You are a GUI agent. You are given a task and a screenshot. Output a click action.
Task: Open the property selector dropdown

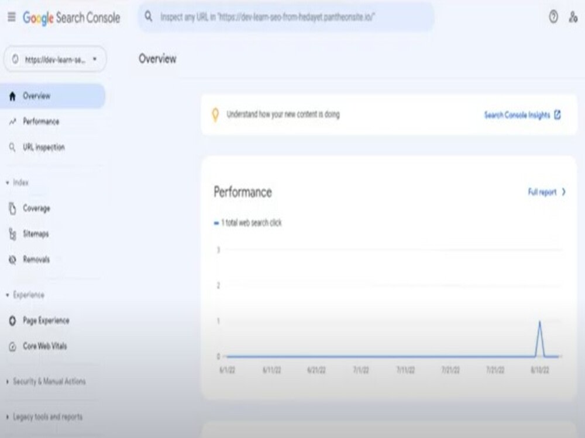pos(55,59)
